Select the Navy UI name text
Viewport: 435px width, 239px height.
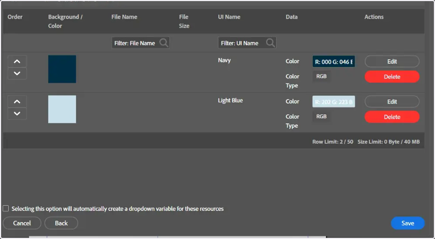coord(224,60)
